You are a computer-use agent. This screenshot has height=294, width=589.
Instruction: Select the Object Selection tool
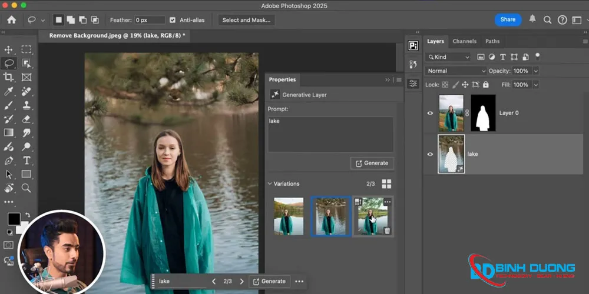pyautogui.click(x=27, y=63)
